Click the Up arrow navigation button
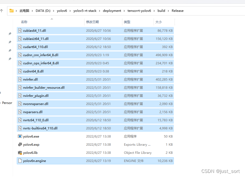This screenshot has width=245, height=177. point(2,11)
